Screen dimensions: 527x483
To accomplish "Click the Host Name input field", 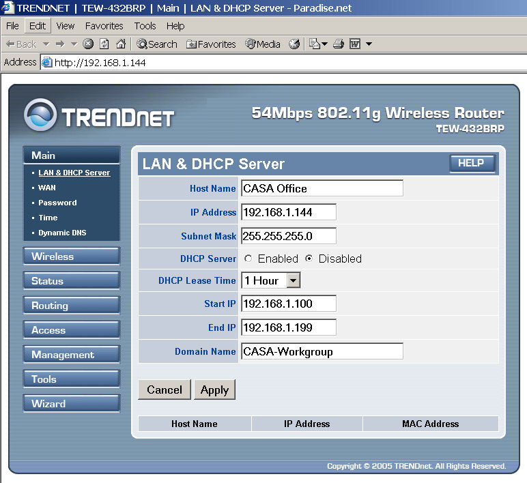I will [x=322, y=188].
